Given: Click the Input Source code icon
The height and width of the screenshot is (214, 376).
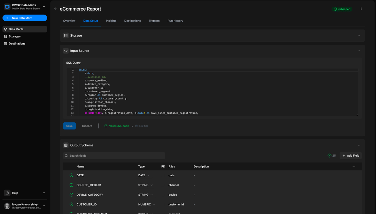Looking at the screenshot, I should click(66, 51).
